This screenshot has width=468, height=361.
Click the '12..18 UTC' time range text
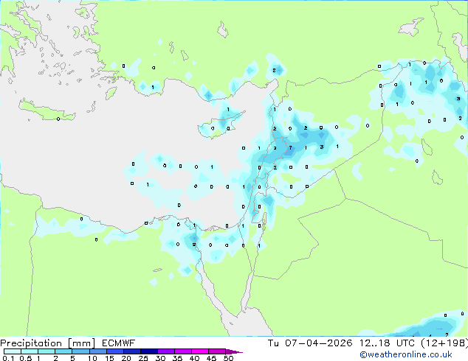[387, 343]
